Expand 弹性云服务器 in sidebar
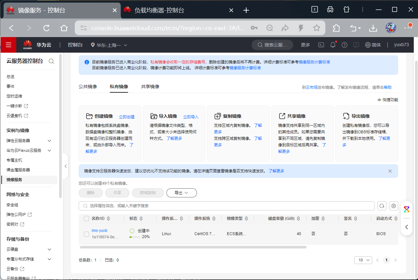 49,140
